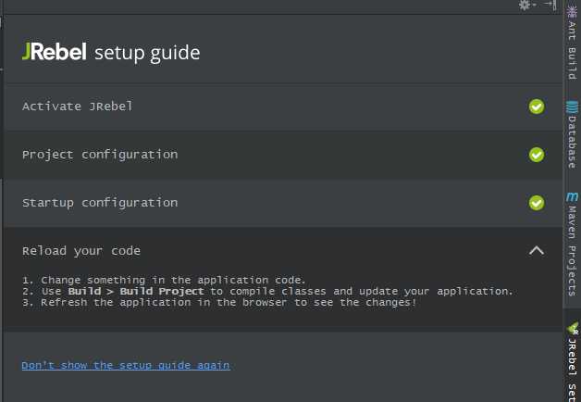Hide the tool window with the arrow icon
This screenshot has height=402, width=581.
tap(550, 5)
